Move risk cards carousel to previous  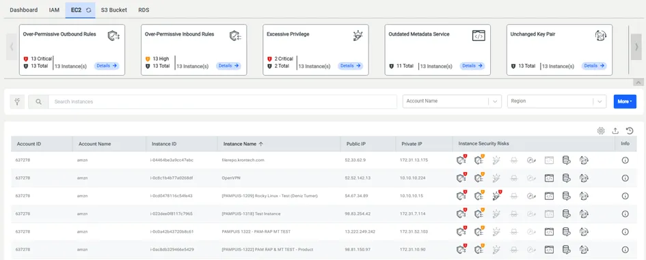[x=12, y=46]
